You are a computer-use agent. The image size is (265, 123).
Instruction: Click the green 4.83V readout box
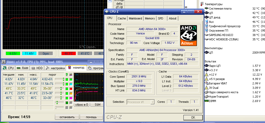[x=13, y=53]
